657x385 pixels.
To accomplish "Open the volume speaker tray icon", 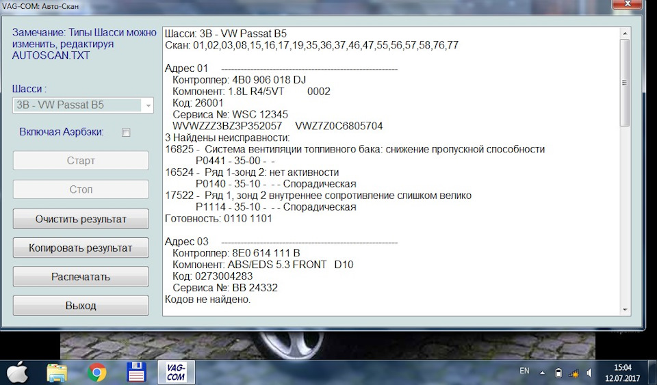I will coord(589,373).
